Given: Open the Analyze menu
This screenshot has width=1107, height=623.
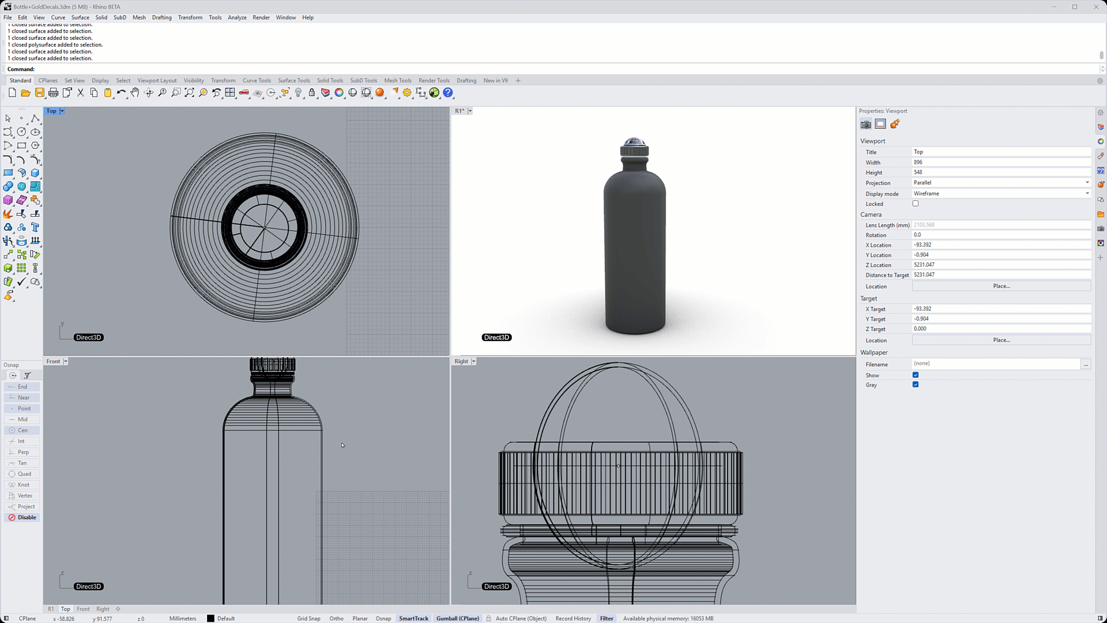Looking at the screenshot, I should point(237,17).
